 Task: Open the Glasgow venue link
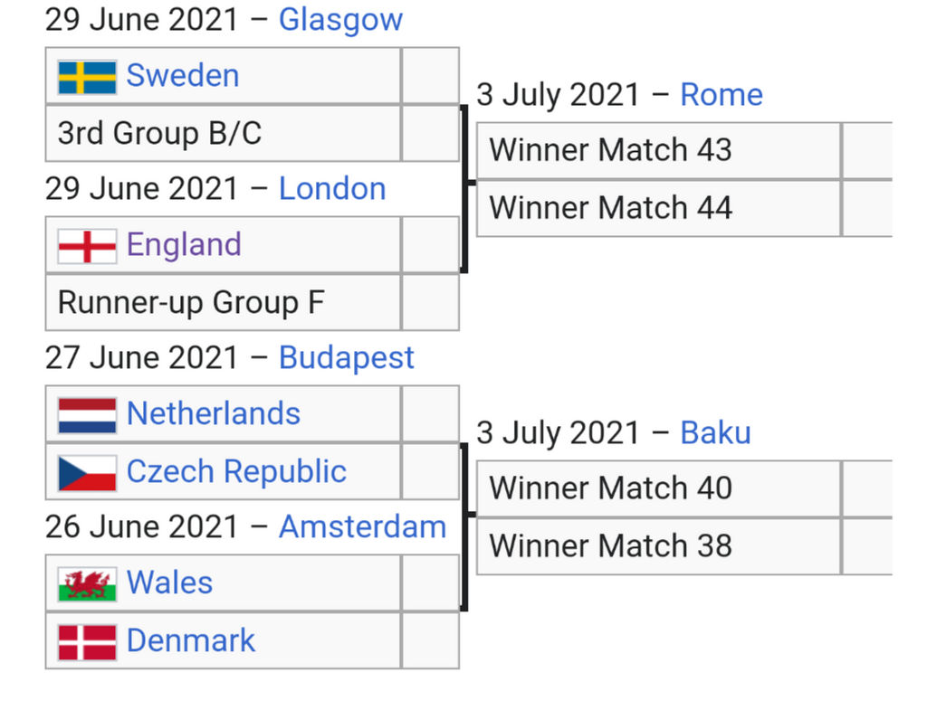pyautogui.click(x=340, y=20)
